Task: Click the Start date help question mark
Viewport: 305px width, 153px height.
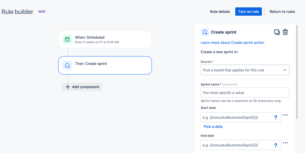Action: tap(275, 118)
